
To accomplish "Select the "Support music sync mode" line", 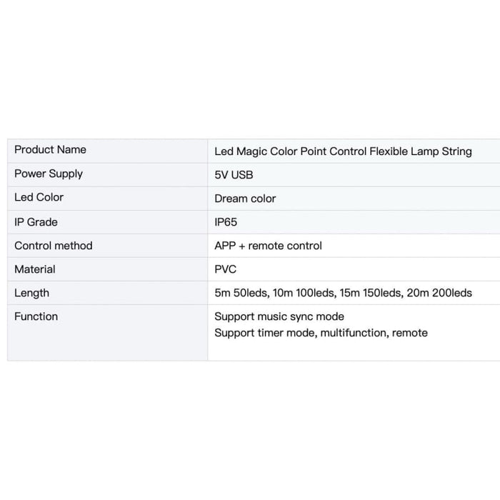I will pyautogui.click(x=279, y=316).
